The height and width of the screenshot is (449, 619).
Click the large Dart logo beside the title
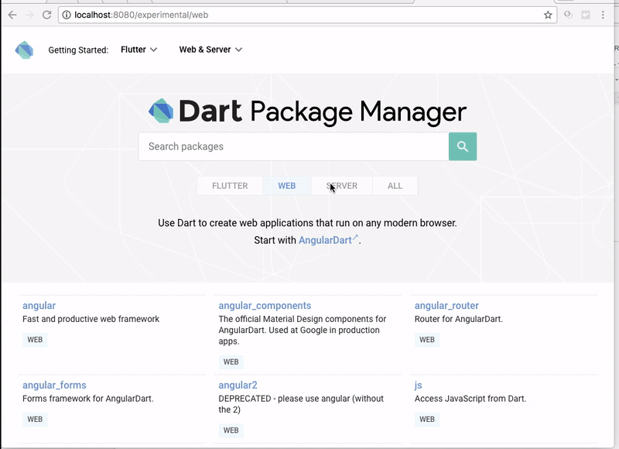tap(161, 111)
